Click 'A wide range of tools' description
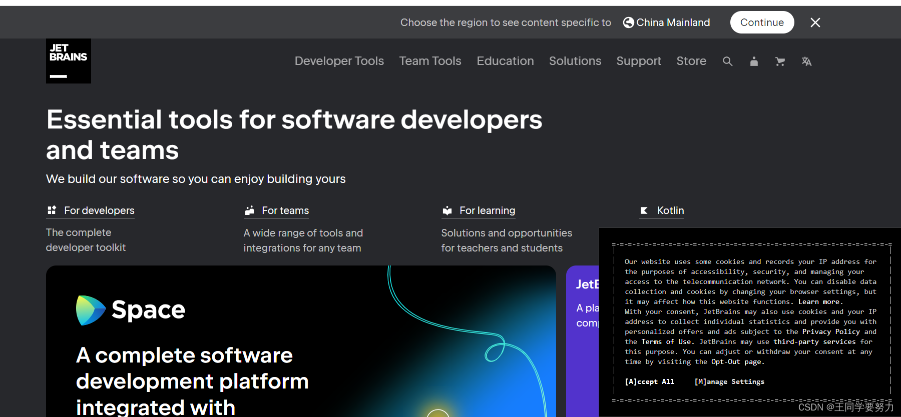901x417 pixels. (x=303, y=240)
